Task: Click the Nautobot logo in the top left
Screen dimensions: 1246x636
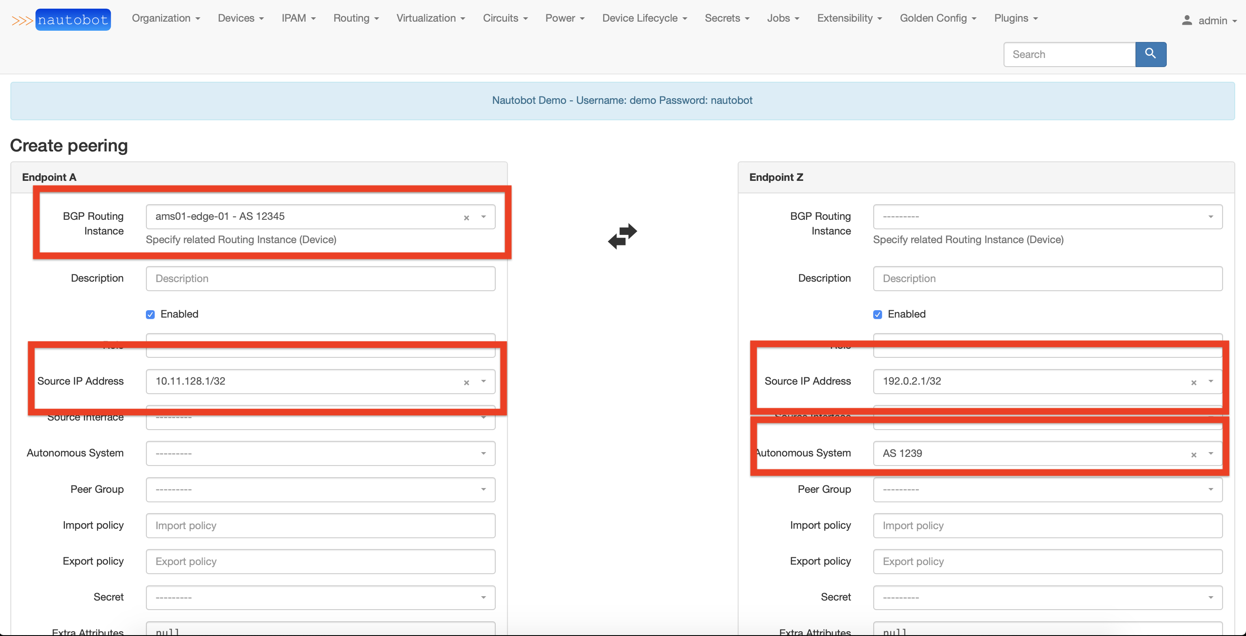Action: click(x=72, y=19)
